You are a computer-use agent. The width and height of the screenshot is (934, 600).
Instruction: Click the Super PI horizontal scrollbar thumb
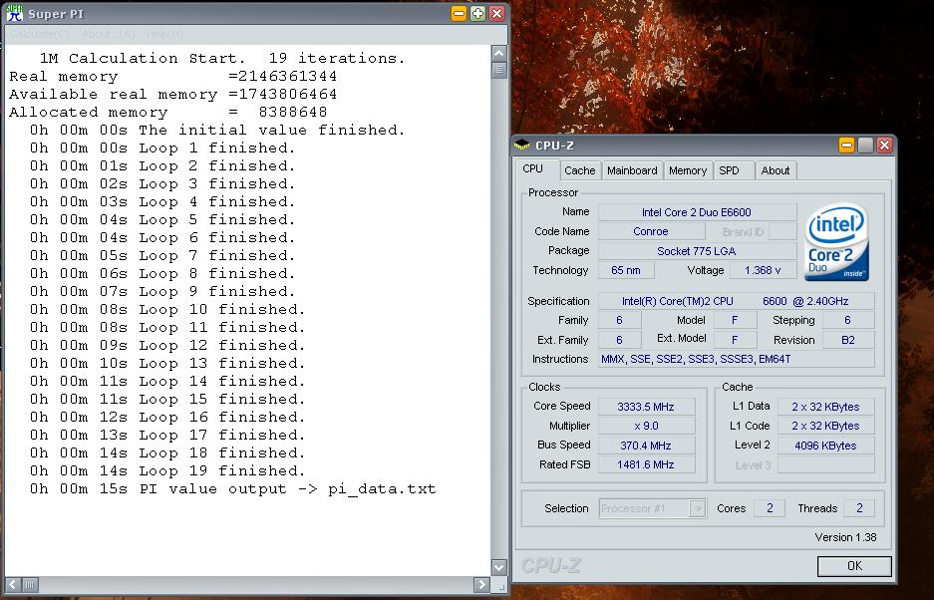click(x=30, y=585)
